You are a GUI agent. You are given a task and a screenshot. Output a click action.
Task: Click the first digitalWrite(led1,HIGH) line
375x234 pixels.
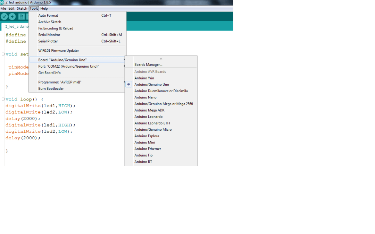40,105
